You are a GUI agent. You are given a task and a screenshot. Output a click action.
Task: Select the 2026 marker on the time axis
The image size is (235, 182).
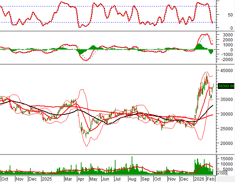pos(199,178)
